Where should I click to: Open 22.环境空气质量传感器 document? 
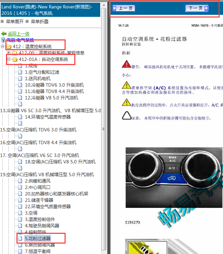coord(48,207)
